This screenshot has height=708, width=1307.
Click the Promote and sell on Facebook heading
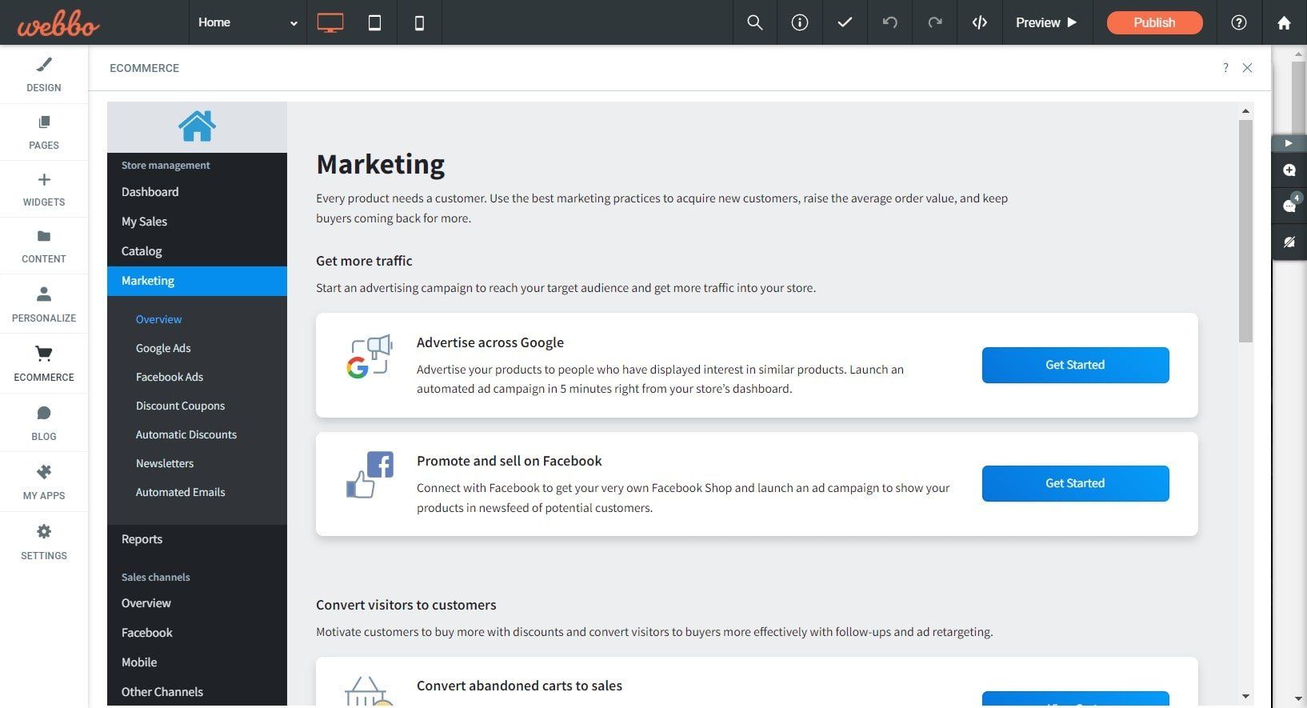coord(510,461)
